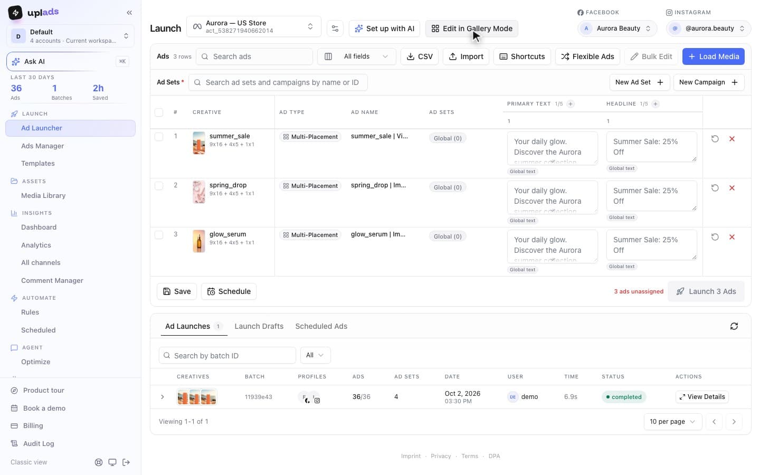Reset the glow_serum row with undo icon
The height and width of the screenshot is (475, 760).
[x=715, y=237]
